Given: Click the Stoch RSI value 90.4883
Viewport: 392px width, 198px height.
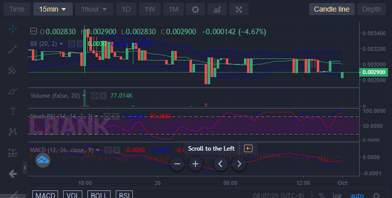Looking at the screenshot, I should [x=160, y=116].
